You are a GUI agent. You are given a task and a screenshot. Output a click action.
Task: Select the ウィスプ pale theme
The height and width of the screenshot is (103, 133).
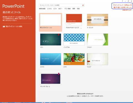[98, 59]
